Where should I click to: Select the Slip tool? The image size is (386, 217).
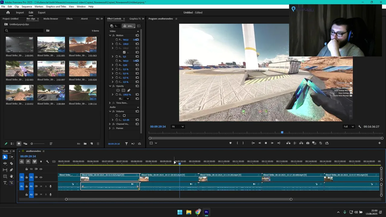coord(5,170)
